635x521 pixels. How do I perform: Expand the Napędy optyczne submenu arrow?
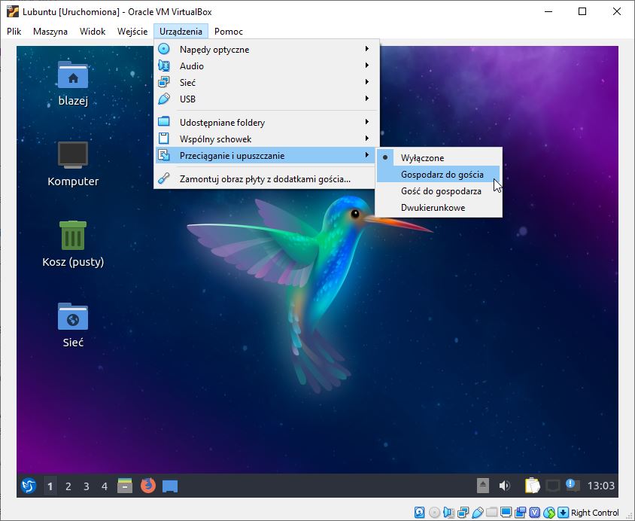[366, 49]
